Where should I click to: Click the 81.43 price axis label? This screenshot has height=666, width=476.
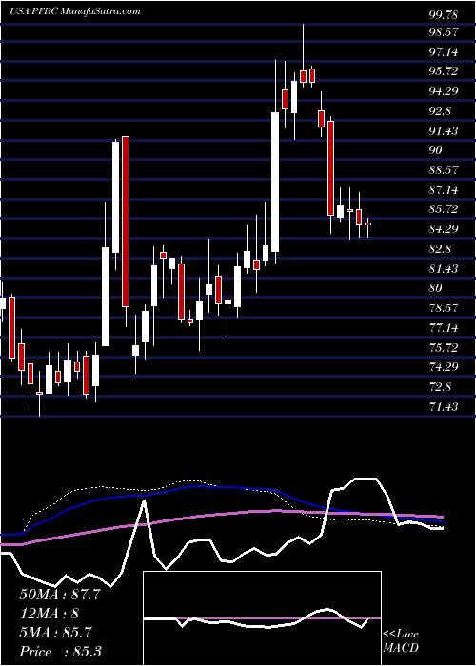pyautogui.click(x=444, y=269)
